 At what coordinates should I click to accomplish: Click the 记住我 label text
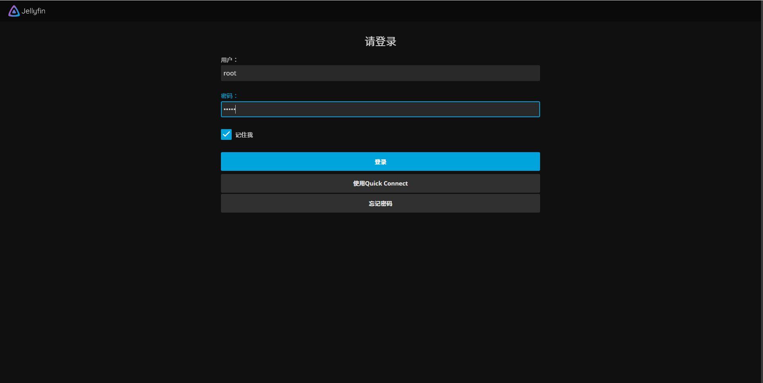pos(244,135)
